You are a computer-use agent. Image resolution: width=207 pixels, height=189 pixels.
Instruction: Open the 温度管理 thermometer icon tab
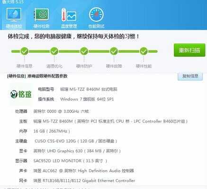click(x=69, y=18)
